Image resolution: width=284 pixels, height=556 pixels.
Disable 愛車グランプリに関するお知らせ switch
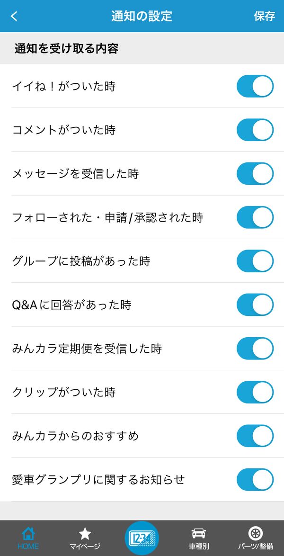[x=255, y=480]
